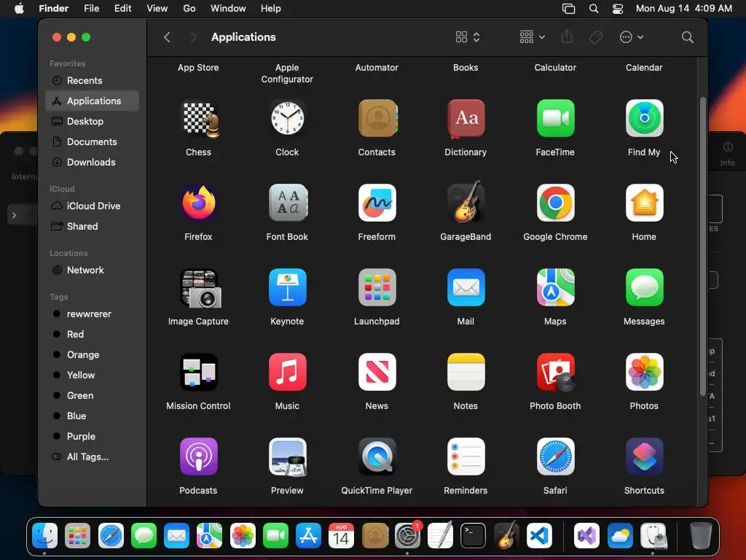Select Network under Locations
Image resolution: width=746 pixels, height=560 pixels.
tap(93, 271)
